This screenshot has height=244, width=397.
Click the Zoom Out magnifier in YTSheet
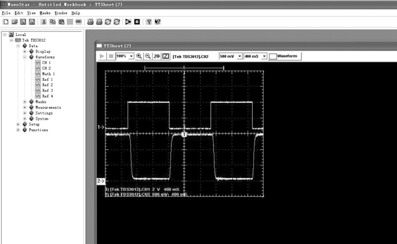tap(148, 56)
